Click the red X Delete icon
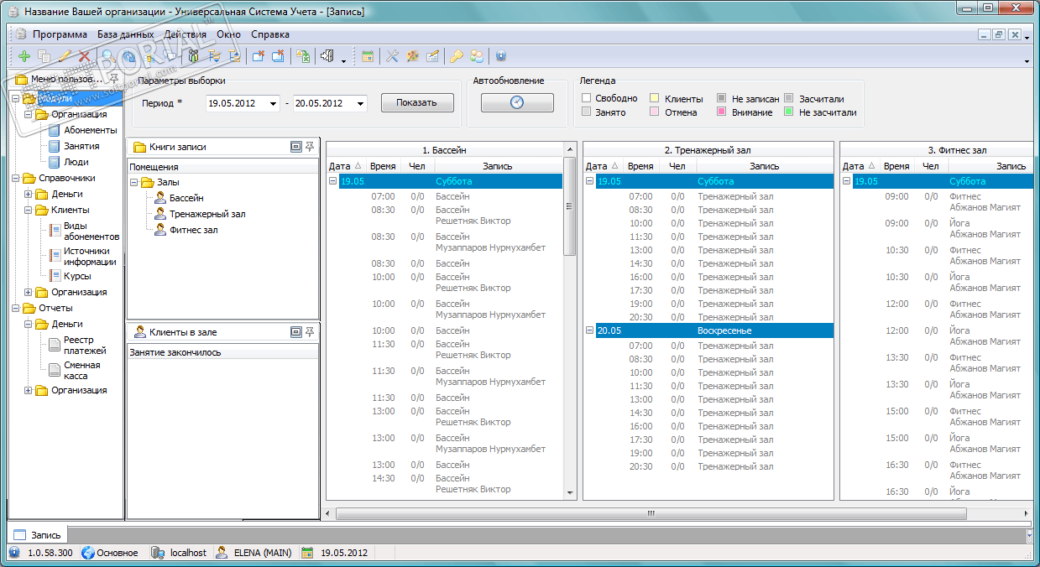The image size is (1040, 567). 84,56
